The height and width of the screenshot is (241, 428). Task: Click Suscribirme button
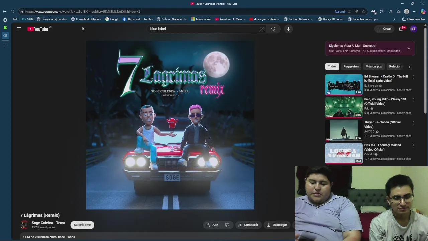(82, 225)
